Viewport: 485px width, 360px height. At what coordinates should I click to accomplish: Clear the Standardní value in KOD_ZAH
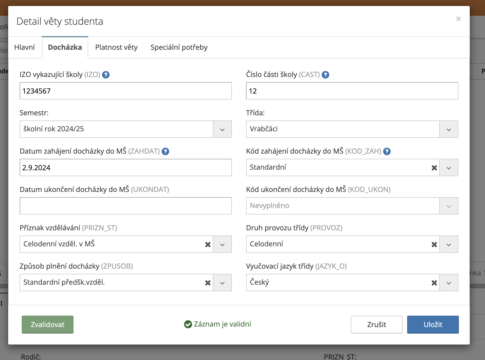(434, 168)
